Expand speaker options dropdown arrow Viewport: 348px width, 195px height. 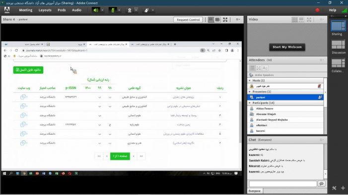[102, 10]
